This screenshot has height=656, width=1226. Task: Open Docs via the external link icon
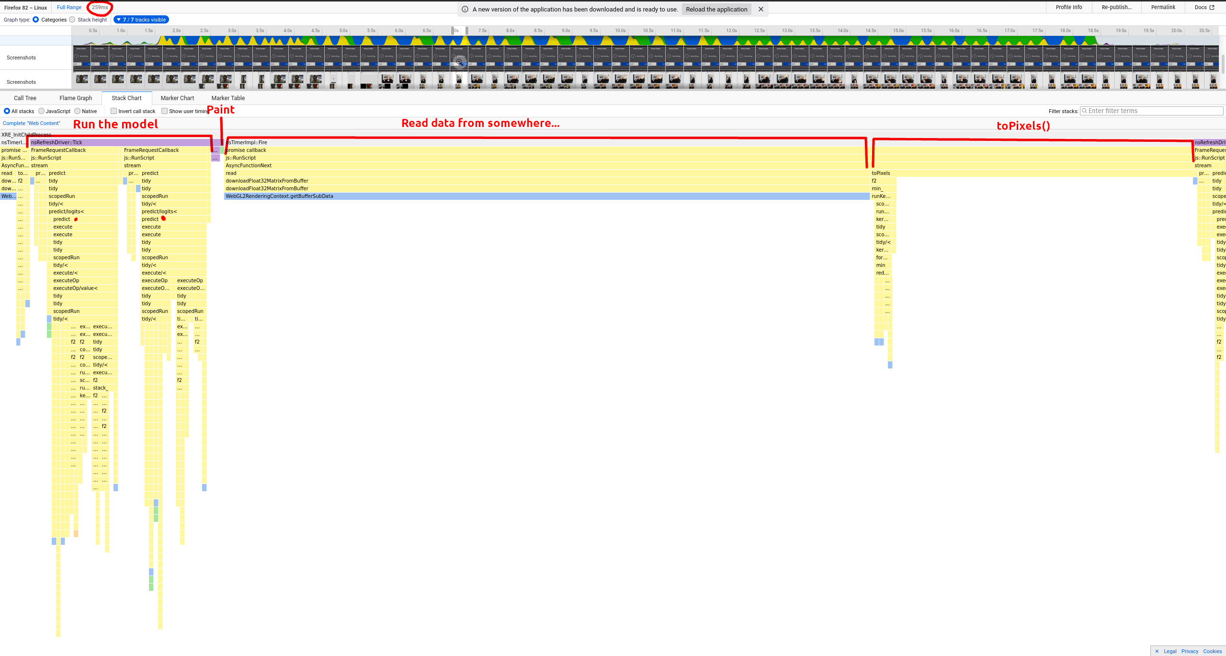click(1212, 7)
